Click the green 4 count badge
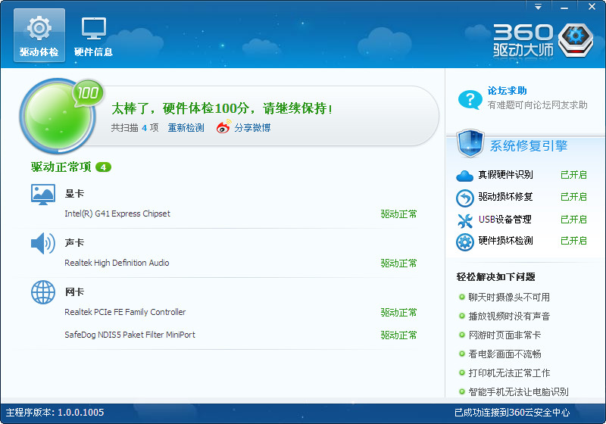 pyautogui.click(x=103, y=167)
